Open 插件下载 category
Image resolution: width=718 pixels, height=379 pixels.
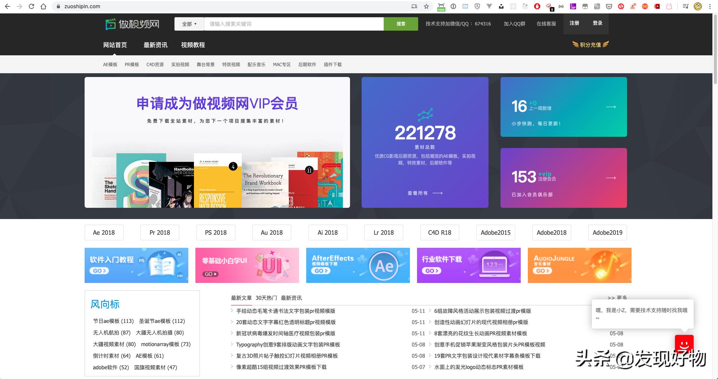332,65
